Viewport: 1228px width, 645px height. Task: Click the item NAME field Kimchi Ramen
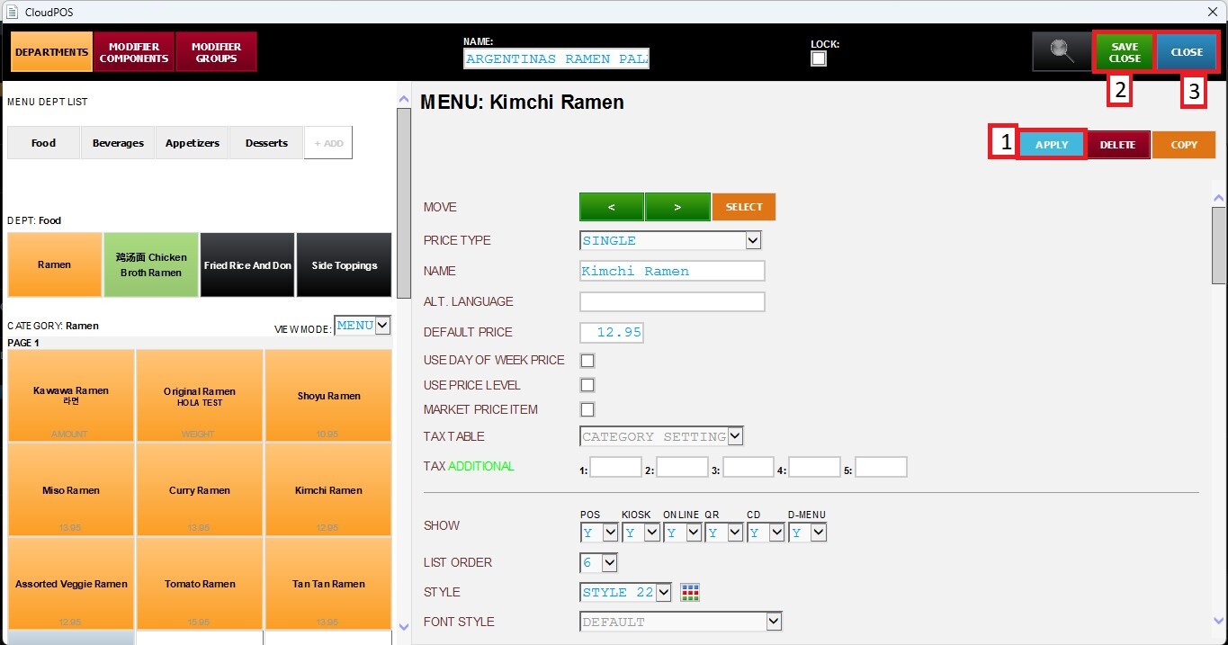click(672, 271)
